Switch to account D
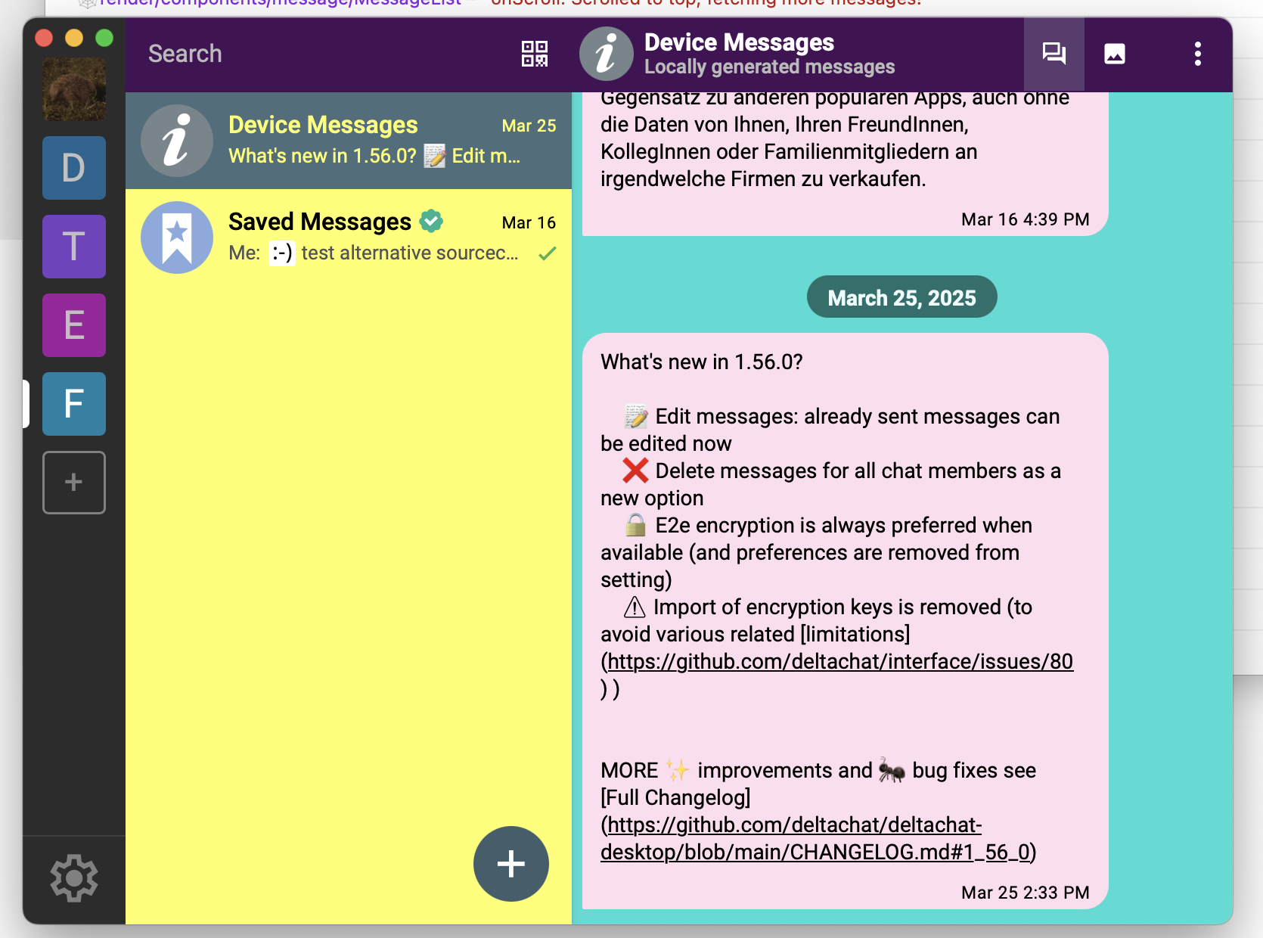Image resolution: width=1263 pixels, height=938 pixels. tap(73, 168)
